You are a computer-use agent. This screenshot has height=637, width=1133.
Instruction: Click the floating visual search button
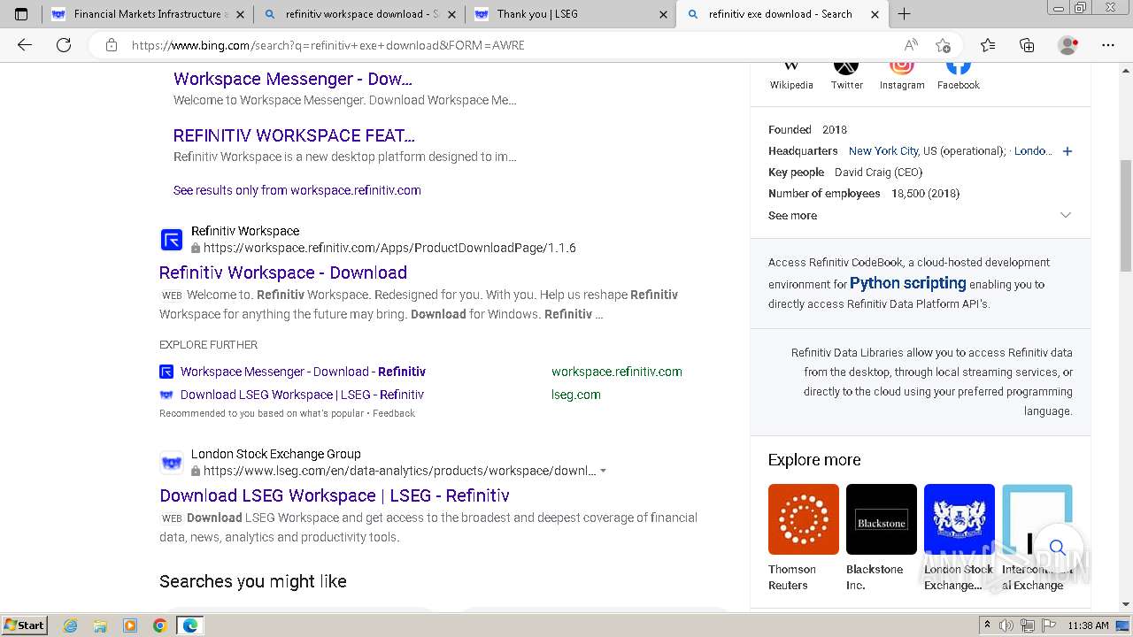[1058, 548]
